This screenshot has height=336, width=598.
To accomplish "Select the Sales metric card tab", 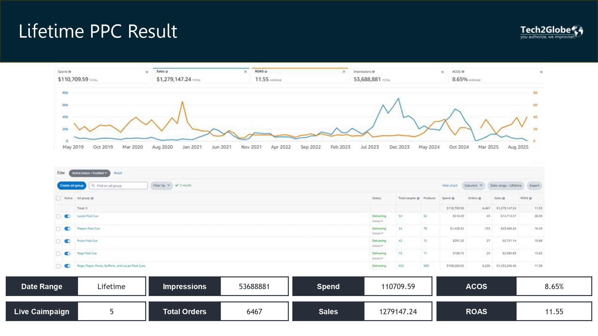I will [x=200, y=76].
